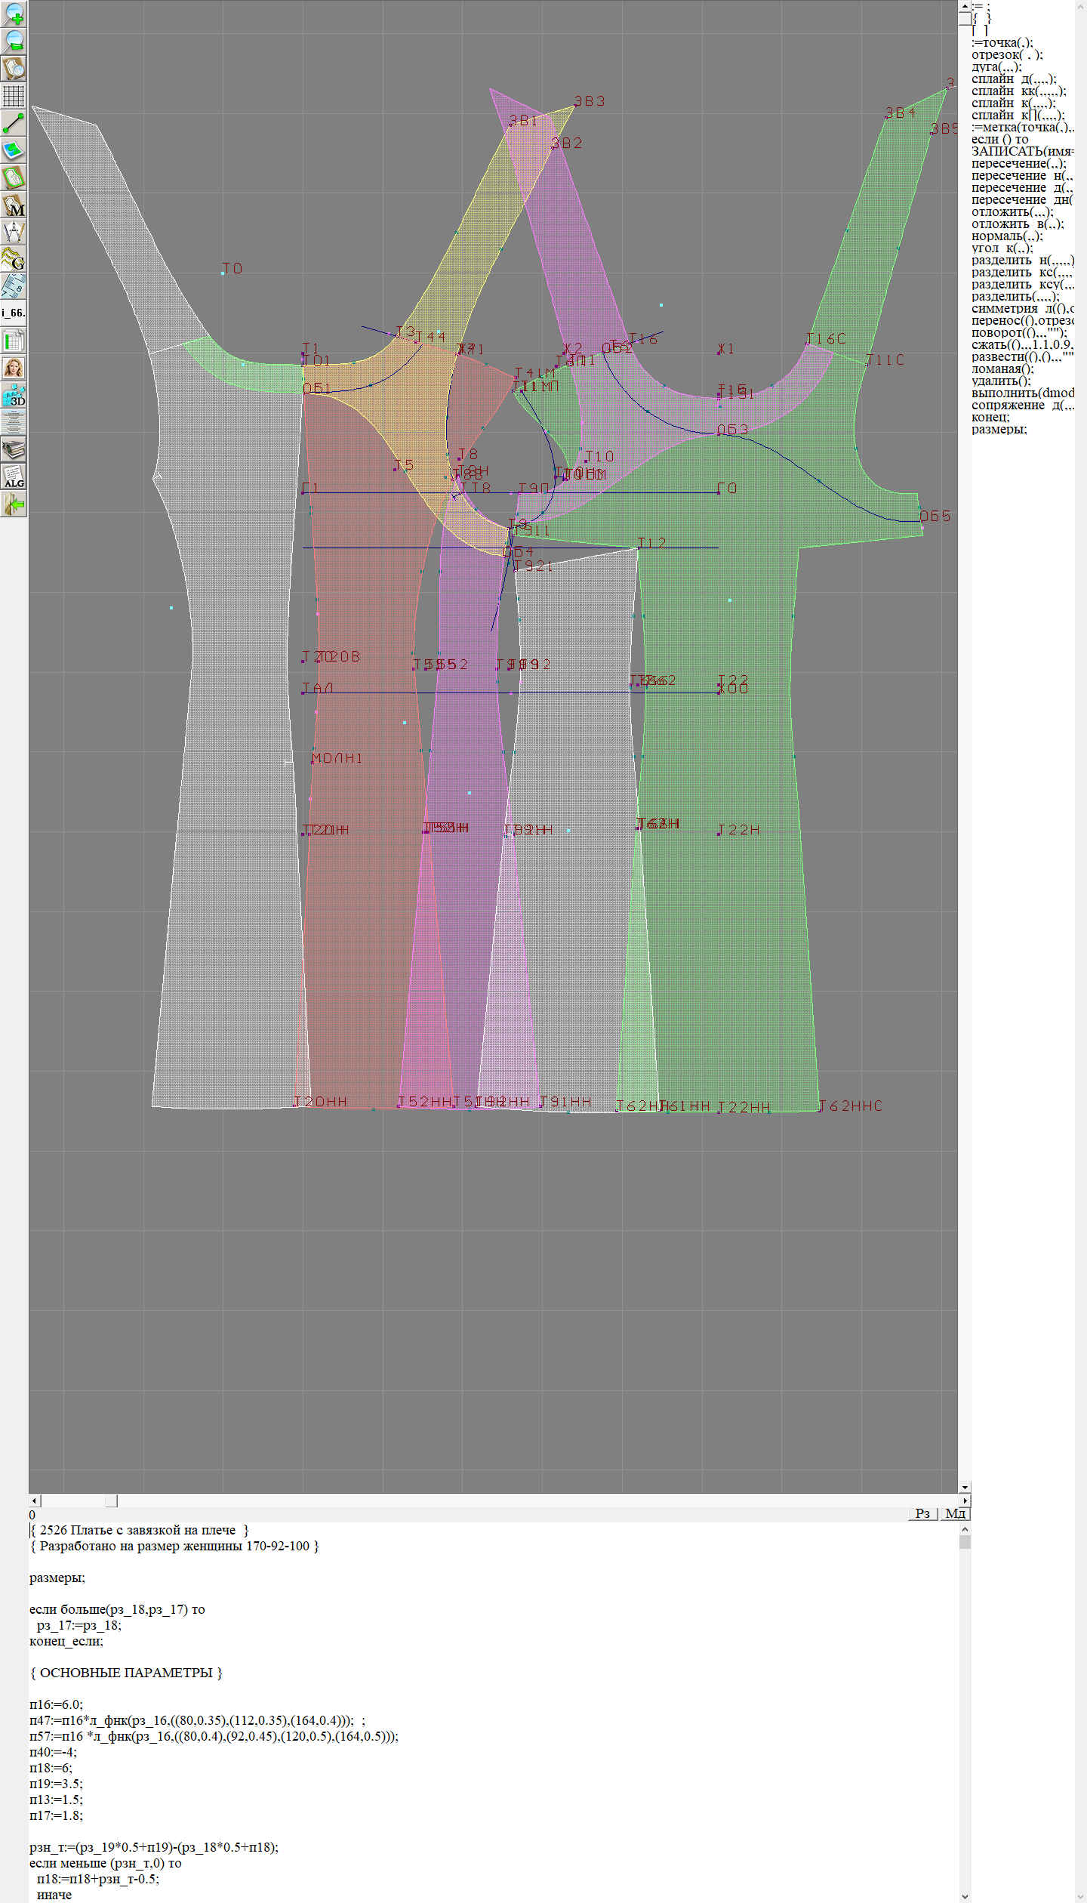Insert 'отрезок( , );' from the command list
Image resolution: width=1087 pixels, height=1903 pixels.
[1007, 54]
